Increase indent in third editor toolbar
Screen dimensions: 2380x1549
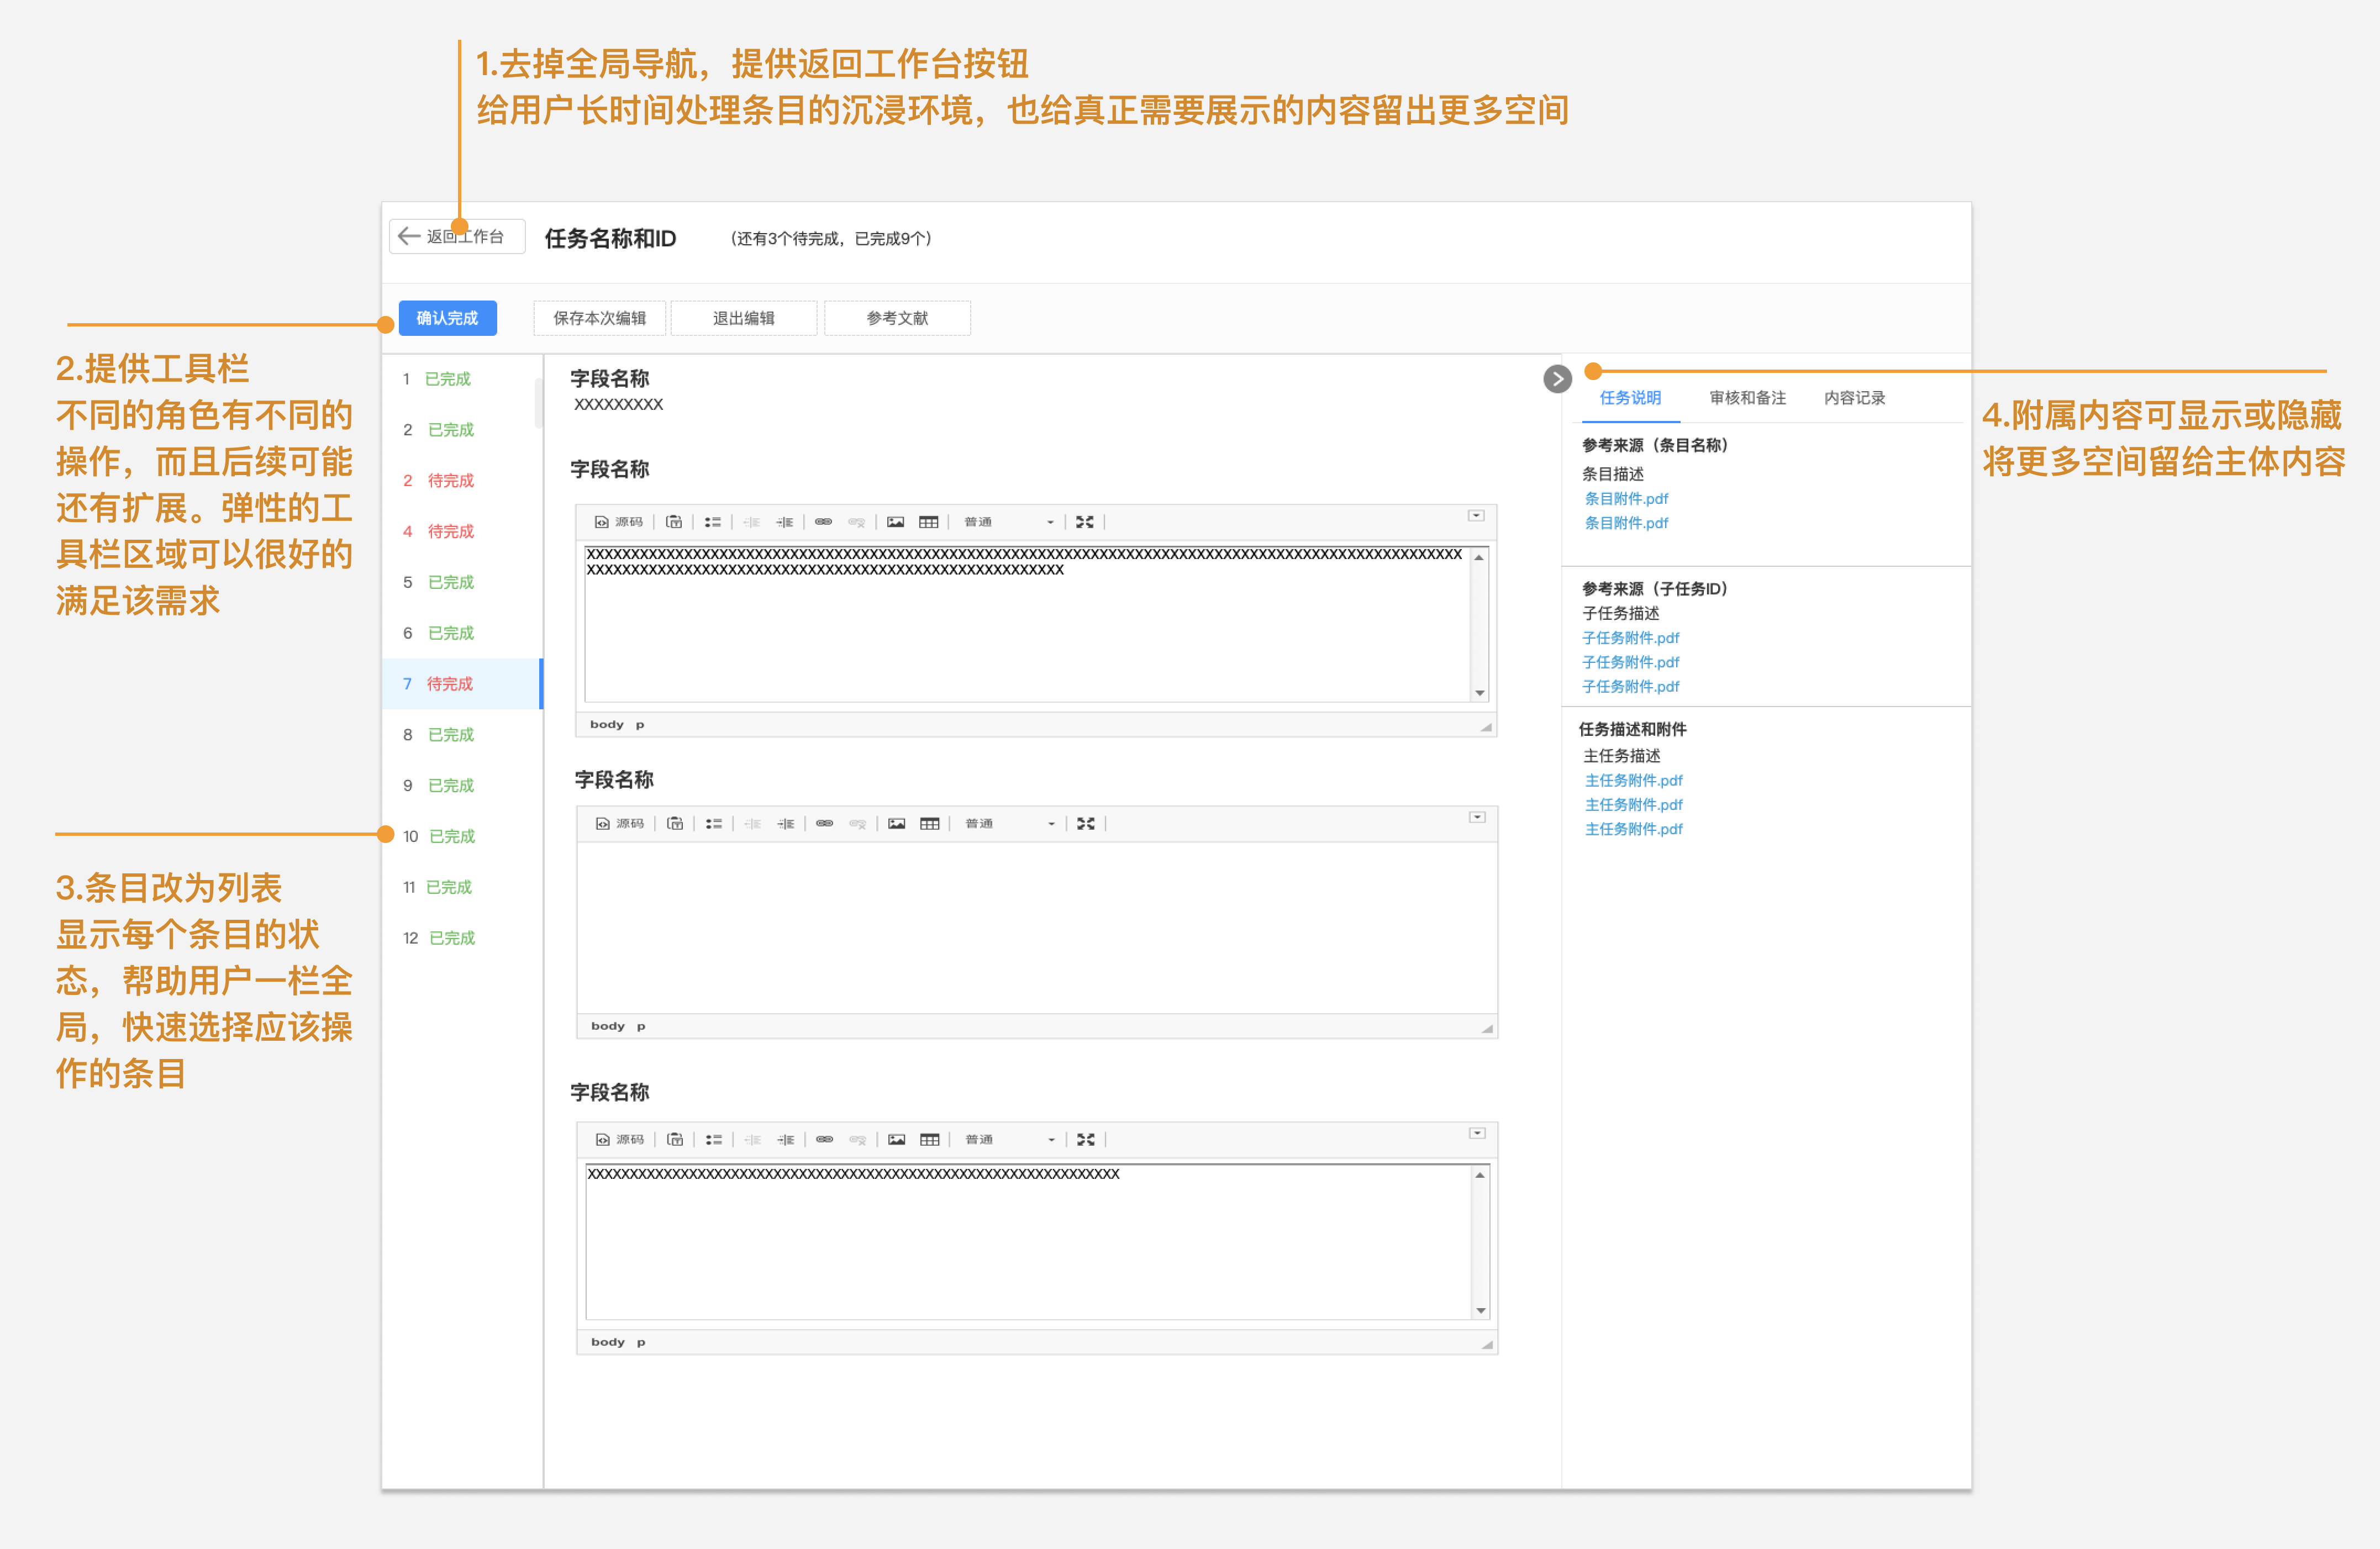tap(786, 1139)
